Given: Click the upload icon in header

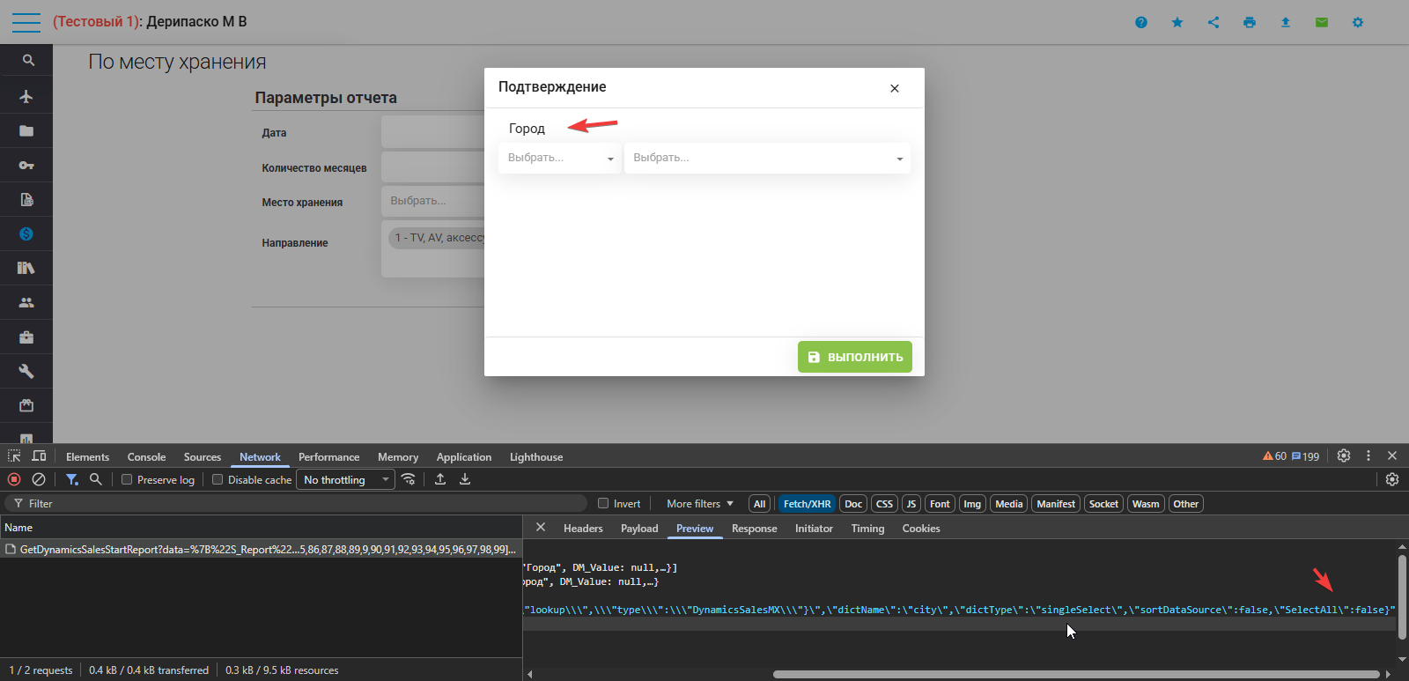Looking at the screenshot, I should 1286,22.
